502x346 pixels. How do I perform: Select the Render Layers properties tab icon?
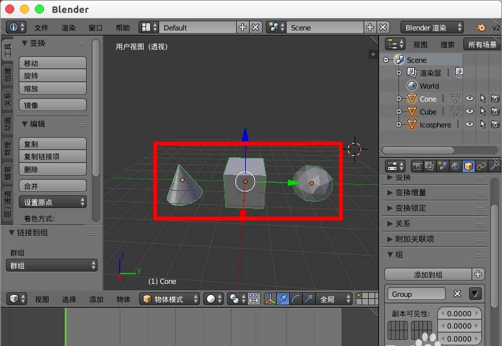pyautogui.click(x=430, y=166)
